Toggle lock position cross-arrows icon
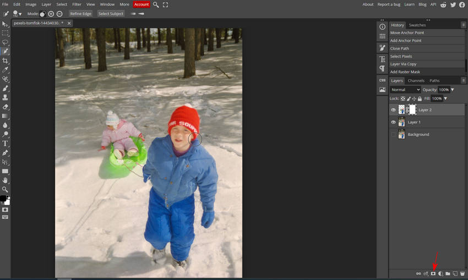The height and width of the screenshot is (280, 468). click(x=414, y=98)
